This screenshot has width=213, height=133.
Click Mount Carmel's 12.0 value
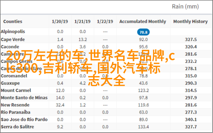60,90
